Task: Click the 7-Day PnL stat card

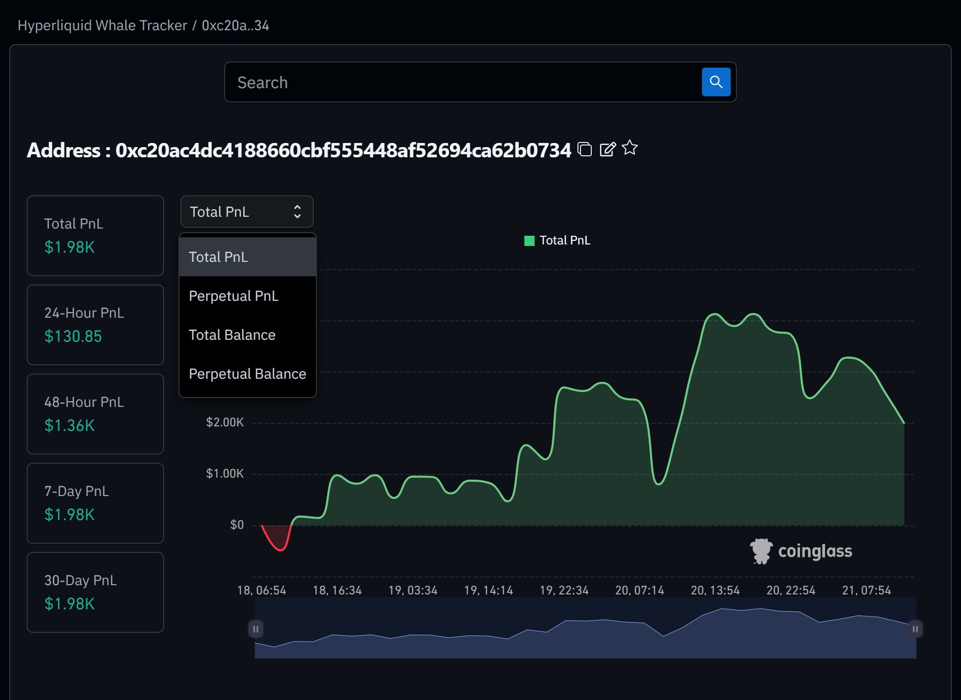Action: (95, 503)
